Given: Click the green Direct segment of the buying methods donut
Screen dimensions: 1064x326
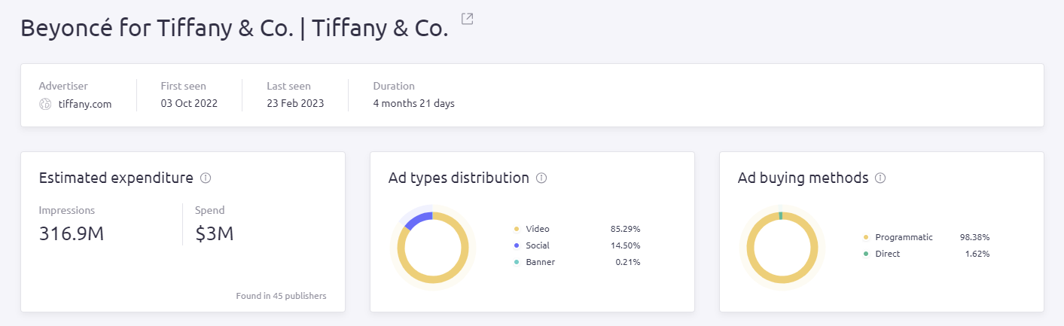Looking at the screenshot, I should pos(781,215).
